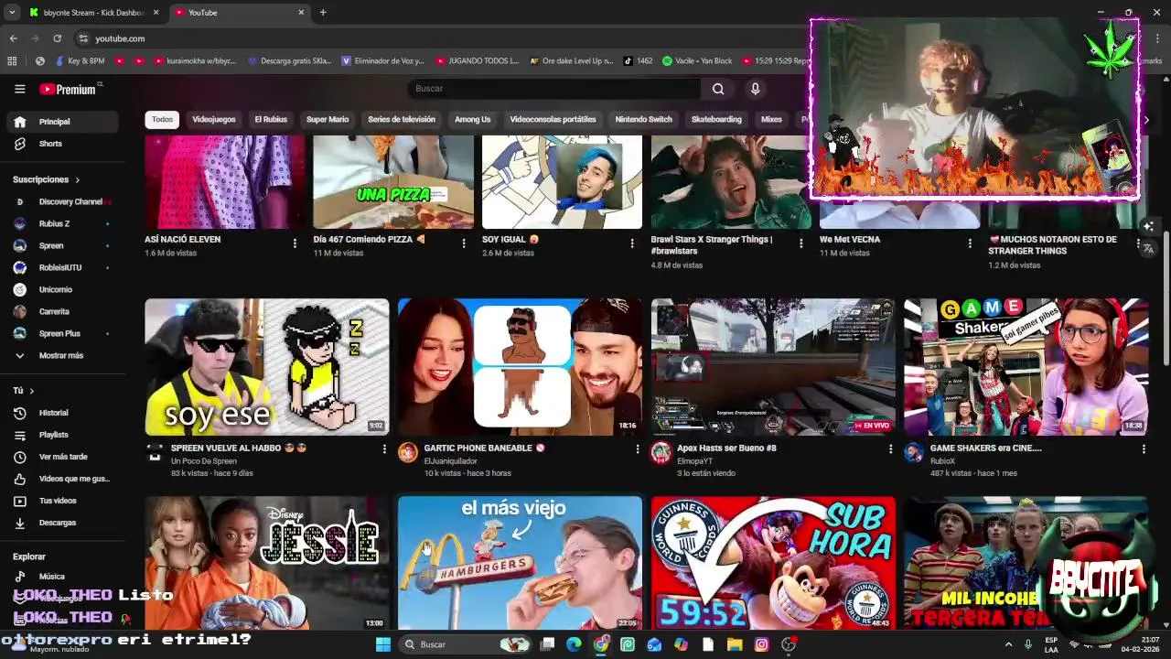Select the Skateboarding filter chip
Image resolution: width=1171 pixels, height=659 pixels.
point(716,119)
